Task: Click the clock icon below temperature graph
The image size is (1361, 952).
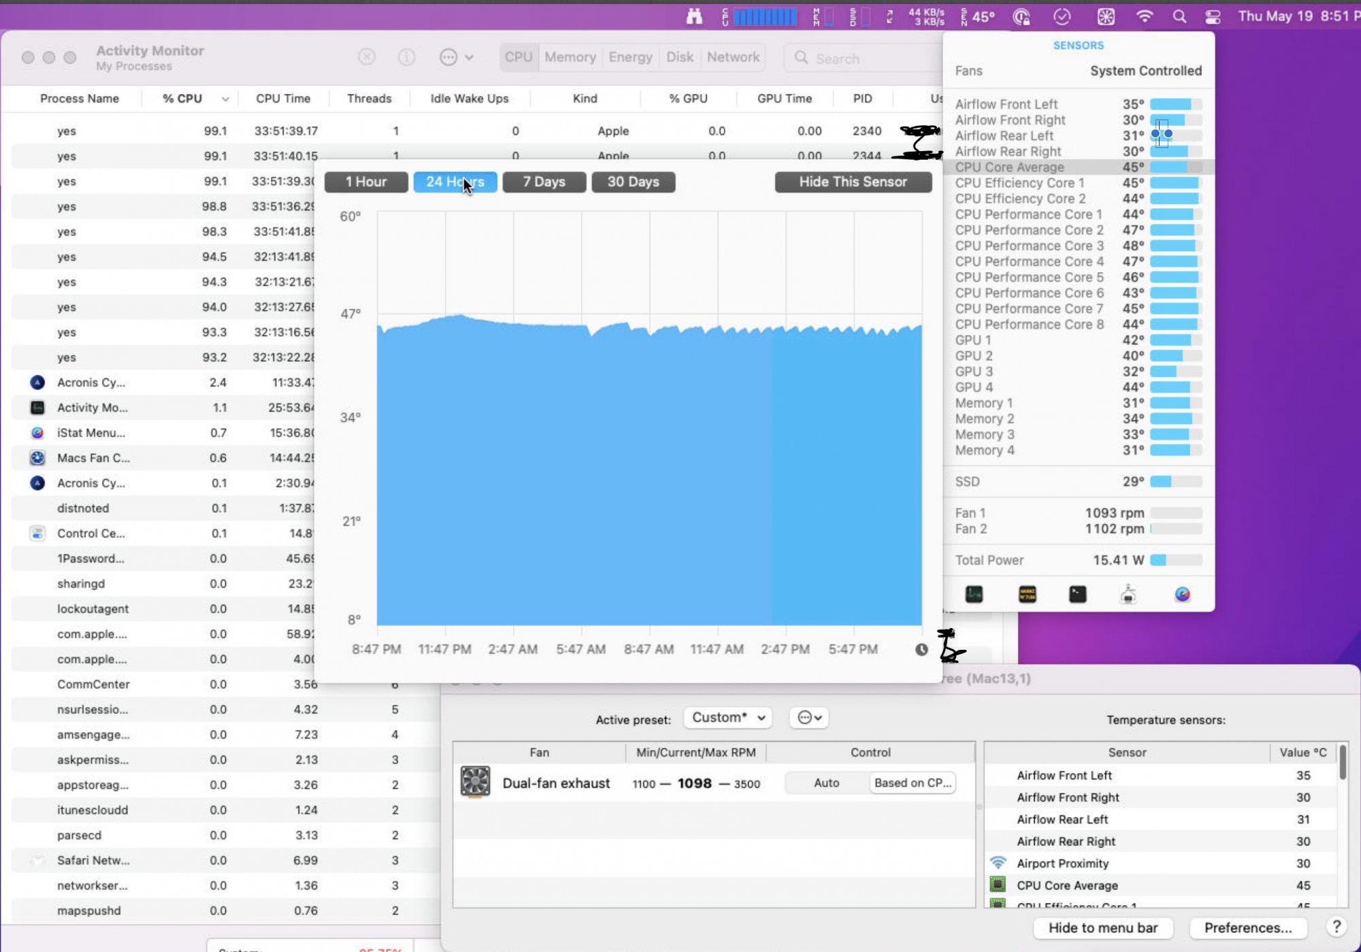Action: coord(921,649)
